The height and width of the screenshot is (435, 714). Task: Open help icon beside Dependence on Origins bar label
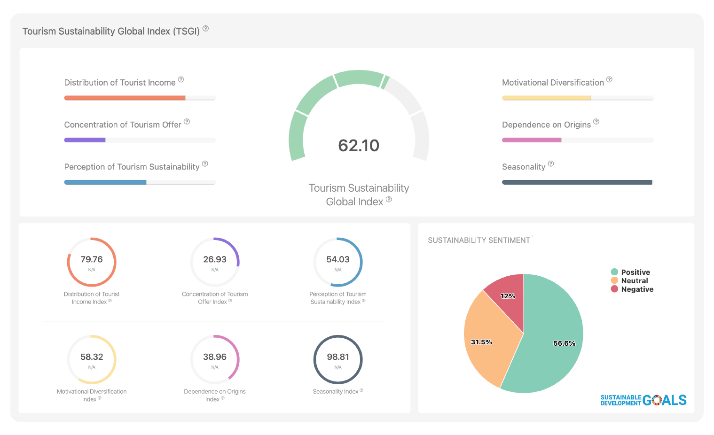click(596, 122)
